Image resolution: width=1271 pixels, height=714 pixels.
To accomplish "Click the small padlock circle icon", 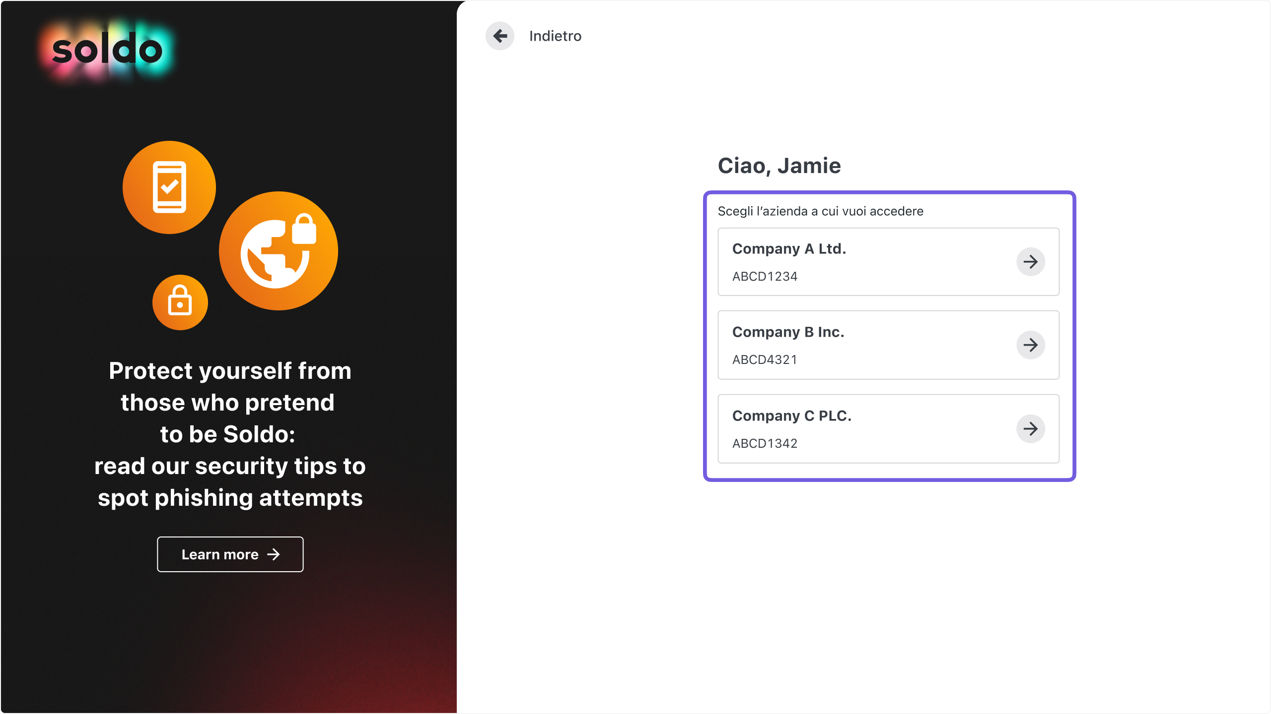I will (x=180, y=302).
